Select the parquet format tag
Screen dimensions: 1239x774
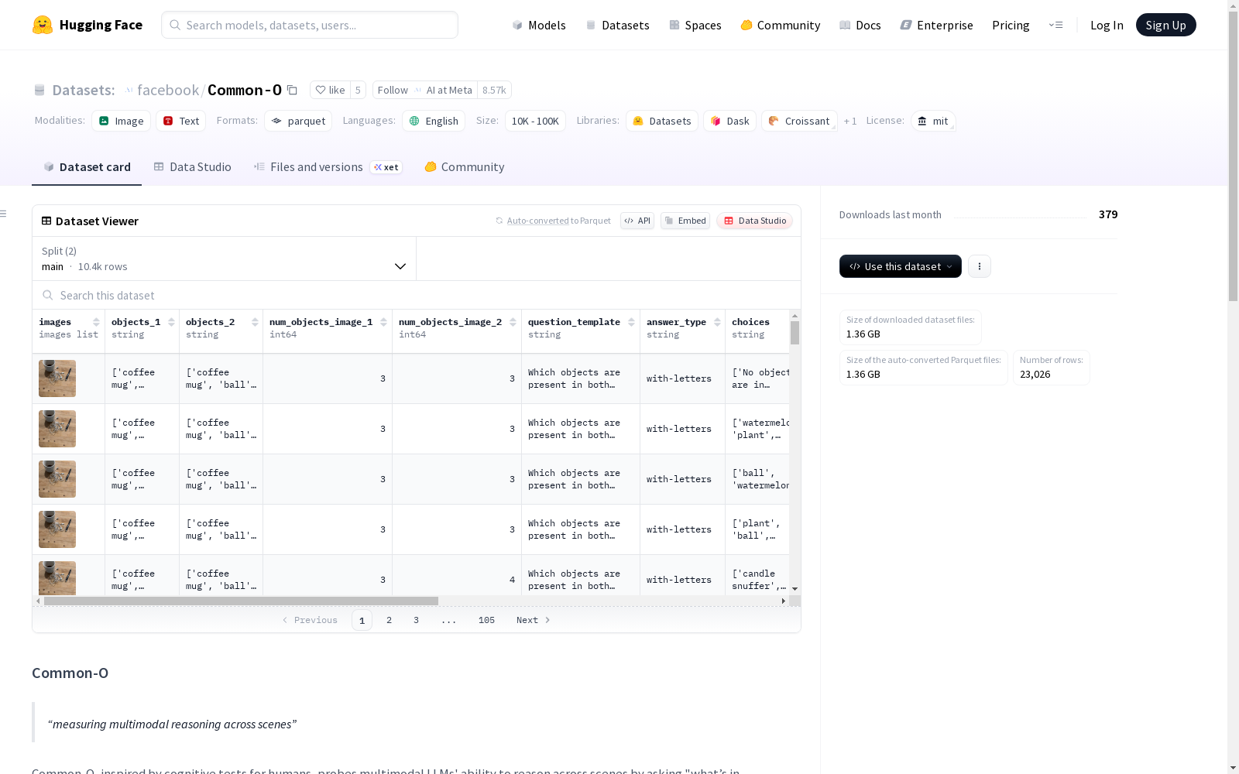pyautogui.click(x=298, y=121)
